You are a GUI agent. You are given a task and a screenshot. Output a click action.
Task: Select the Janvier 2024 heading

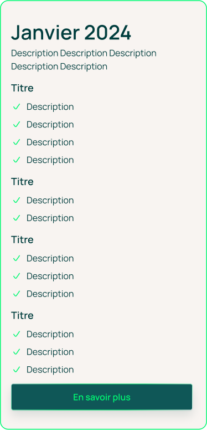click(71, 33)
